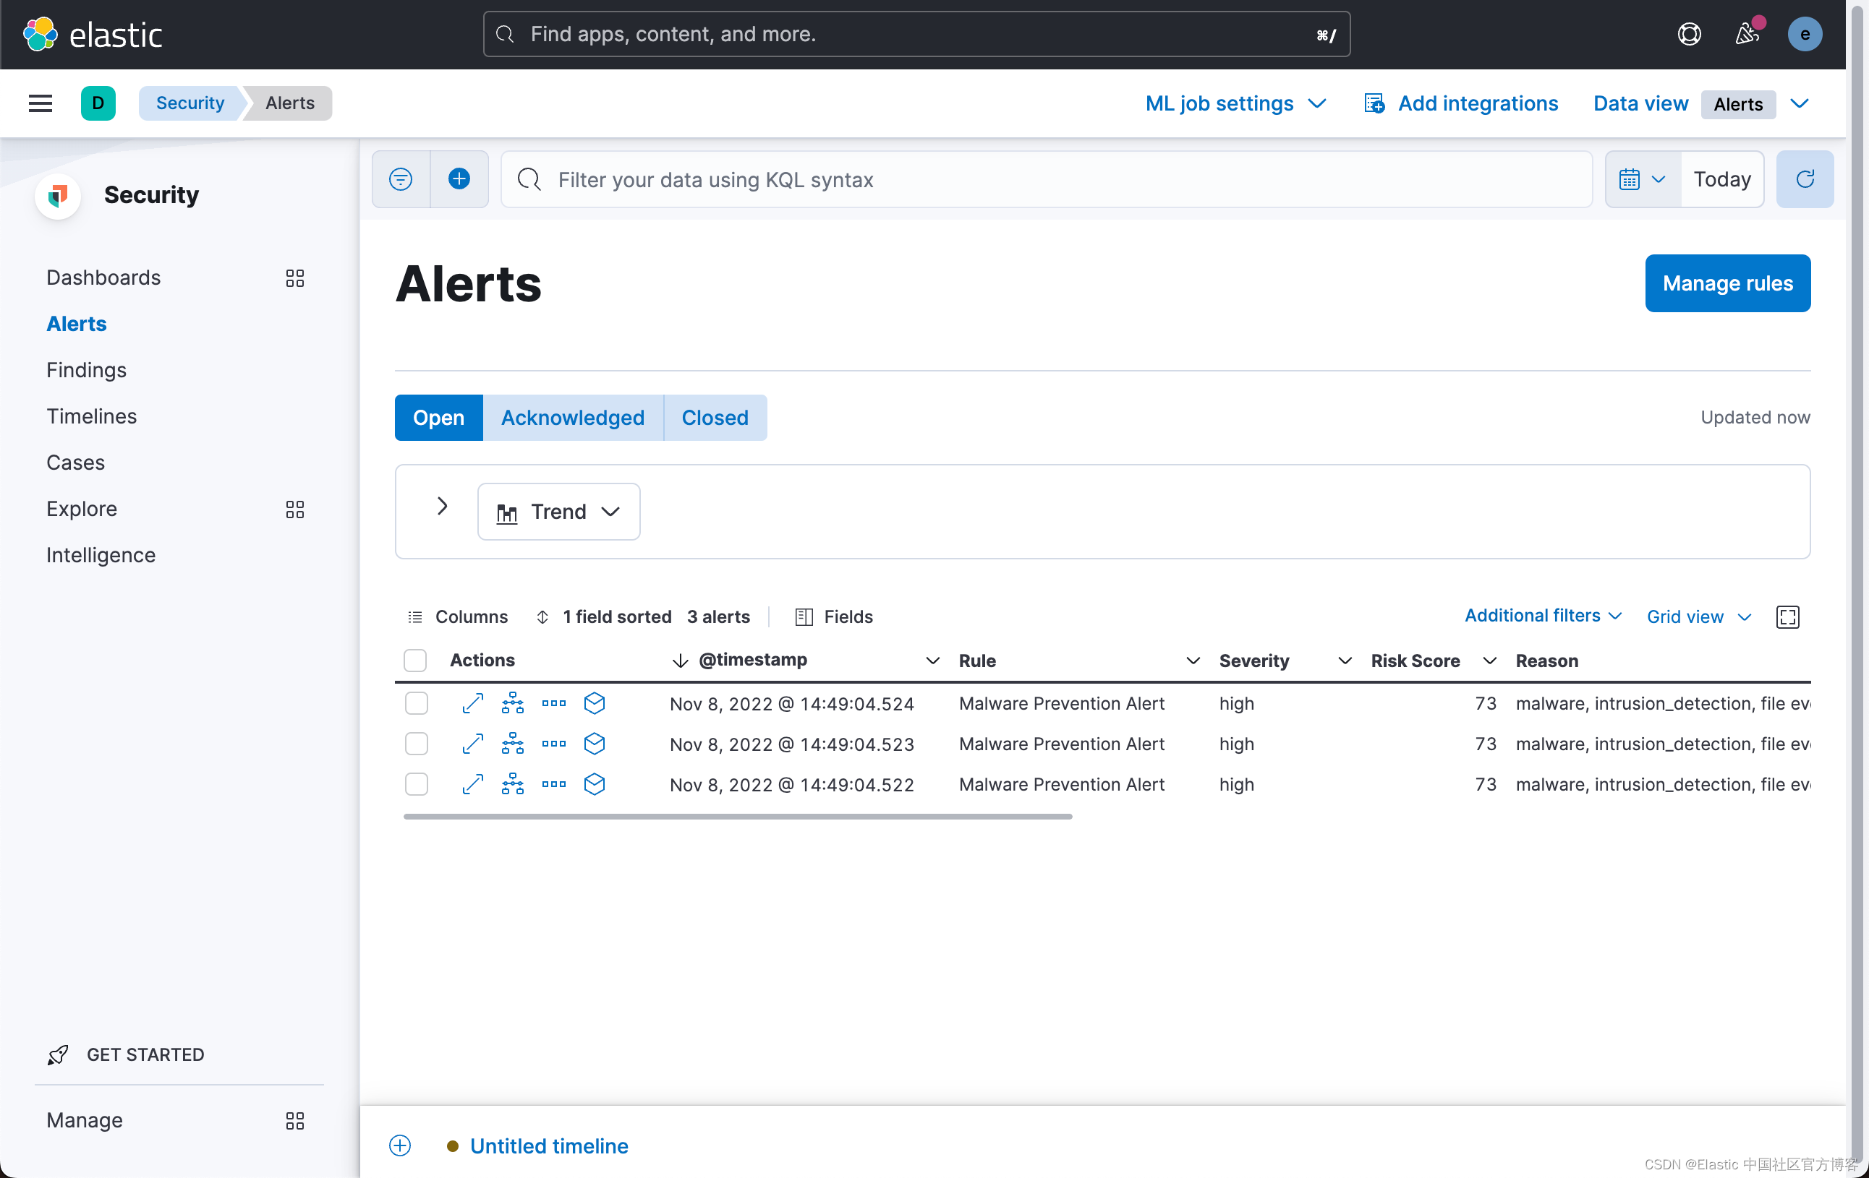This screenshot has width=1869, height=1178.
Task: Open Rule column options chevron
Action: [1193, 660]
